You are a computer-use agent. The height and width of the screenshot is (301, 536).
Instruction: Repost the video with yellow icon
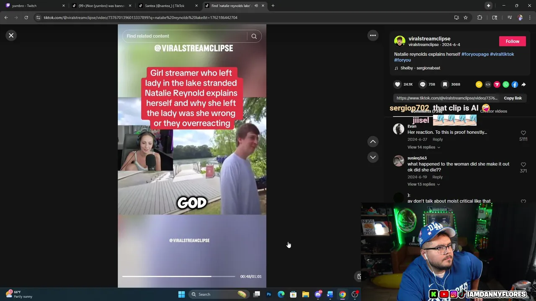(479, 84)
